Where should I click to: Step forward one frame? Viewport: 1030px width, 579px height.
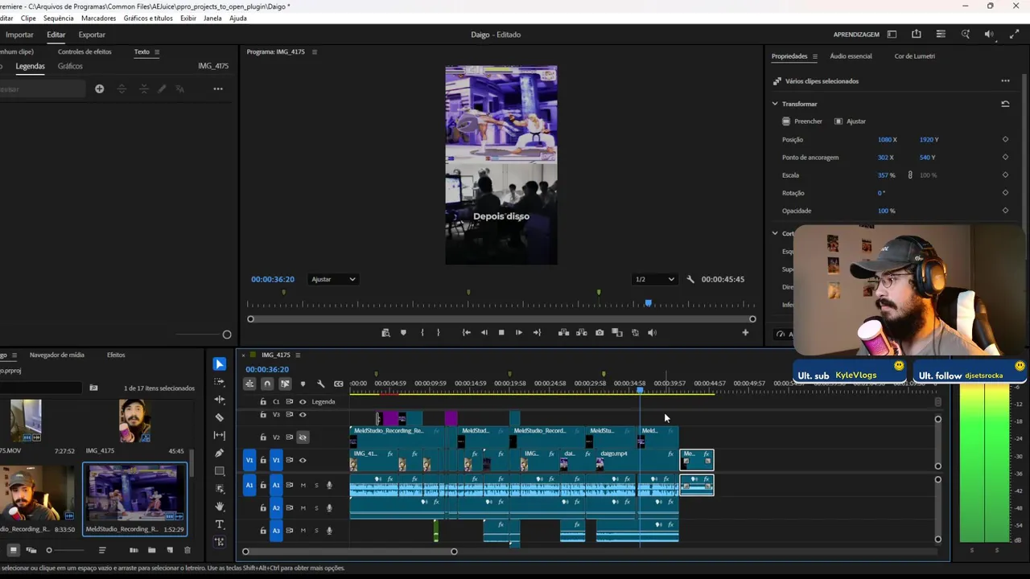[519, 332]
